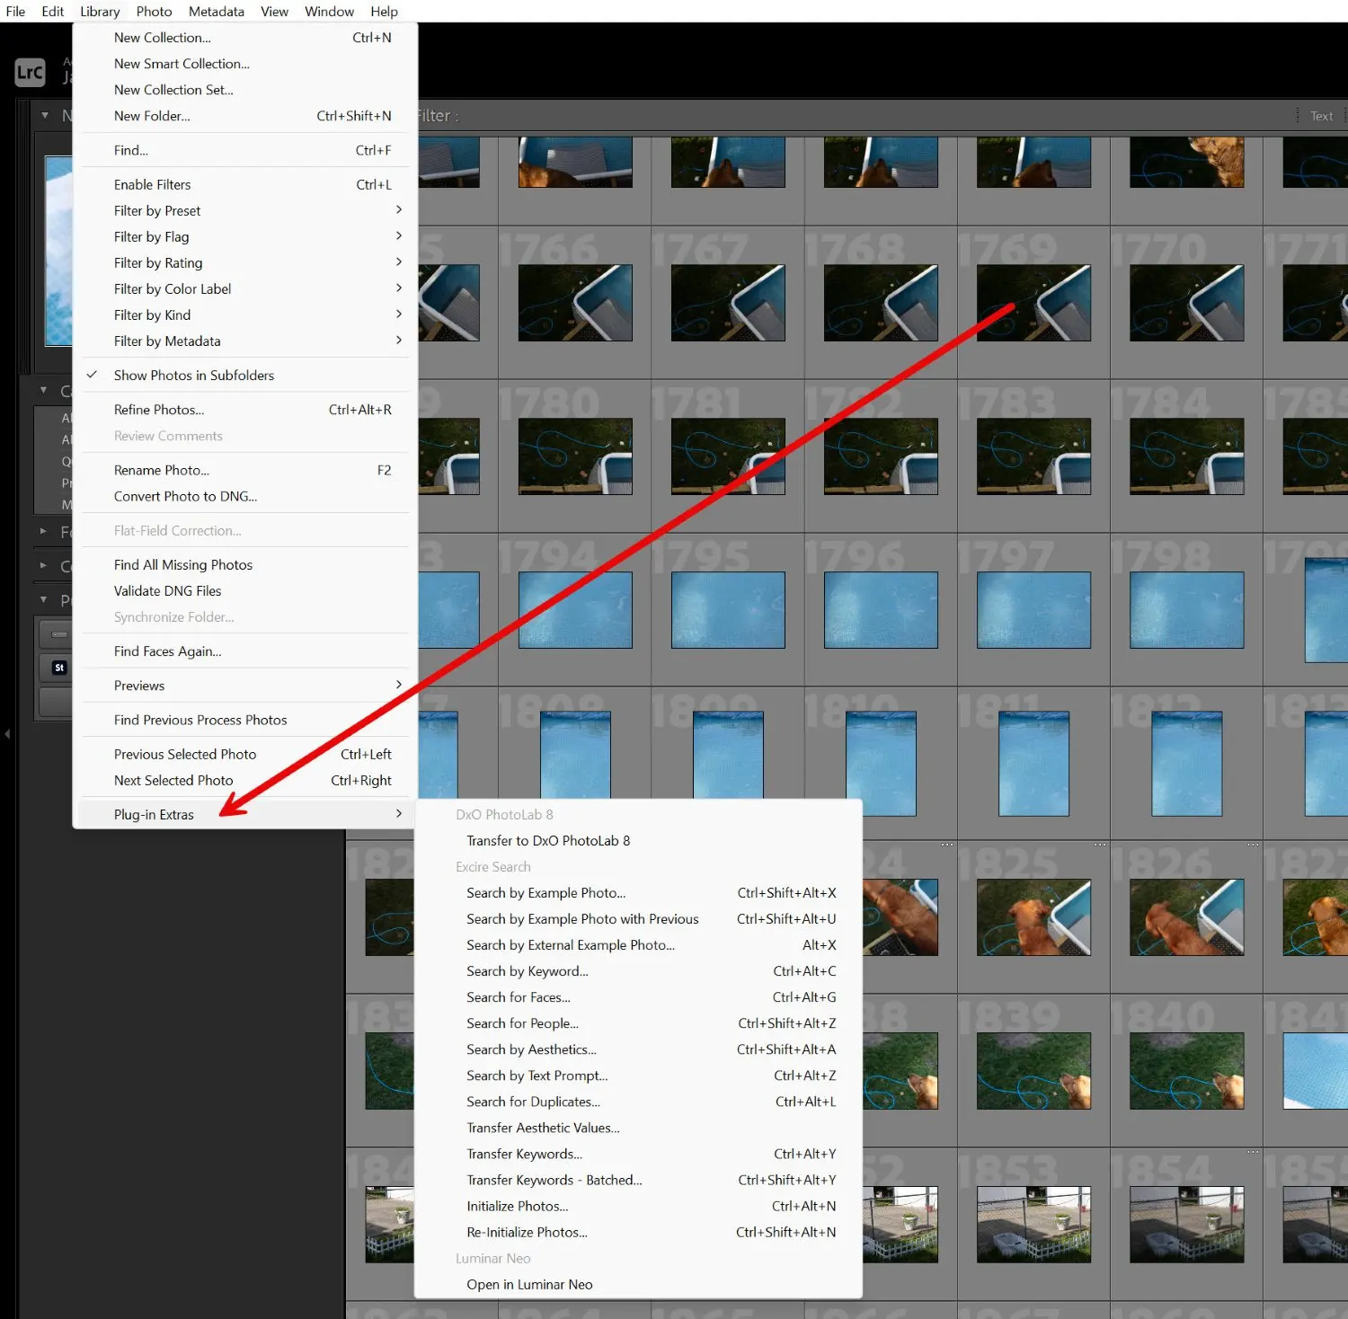Click the badge icon on thumbnail 1824

[946, 845]
